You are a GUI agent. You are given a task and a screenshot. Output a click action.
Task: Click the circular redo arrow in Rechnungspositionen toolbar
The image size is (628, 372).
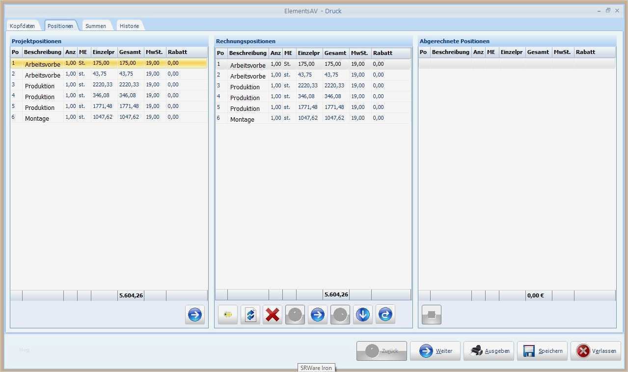pyautogui.click(x=385, y=315)
